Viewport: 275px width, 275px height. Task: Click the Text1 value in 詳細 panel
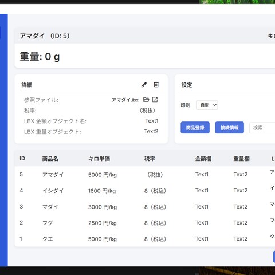pyautogui.click(x=152, y=121)
